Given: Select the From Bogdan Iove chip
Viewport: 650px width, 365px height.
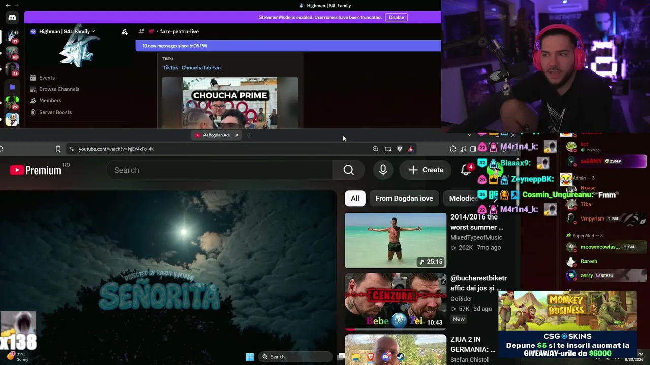Looking at the screenshot, I should point(404,198).
